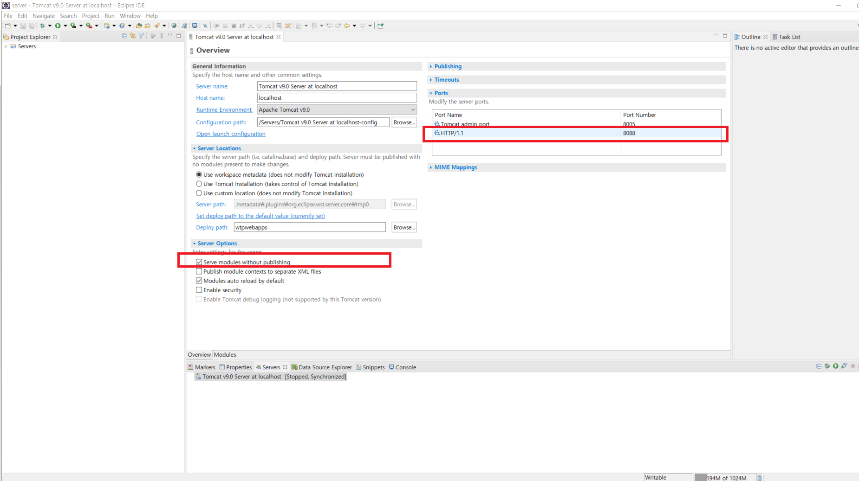
Task: Click the Coverage run icon in main toolbar
Action: (73, 26)
